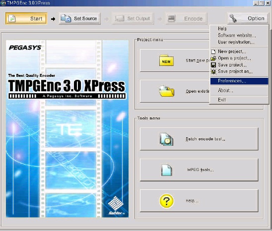Click the MPEG tools film document icon

coord(166,170)
